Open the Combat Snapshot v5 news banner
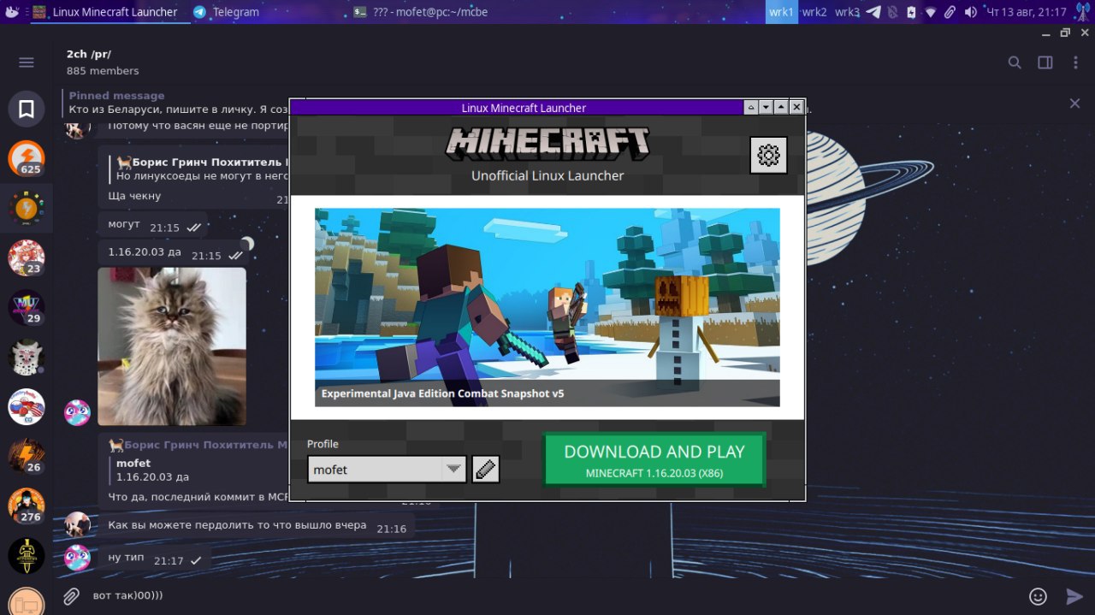The height and width of the screenshot is (615, 1095). point(547,307)
